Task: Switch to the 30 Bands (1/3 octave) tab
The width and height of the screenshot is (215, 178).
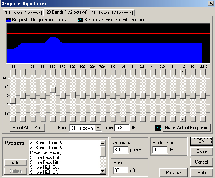Action: [x=112, y=13]
